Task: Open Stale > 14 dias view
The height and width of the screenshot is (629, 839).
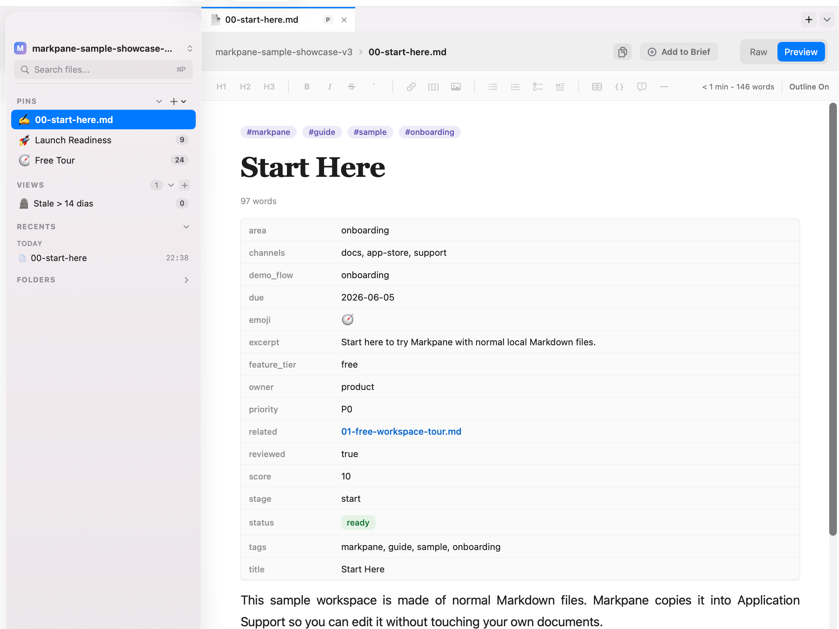Action: pos(103,204)
